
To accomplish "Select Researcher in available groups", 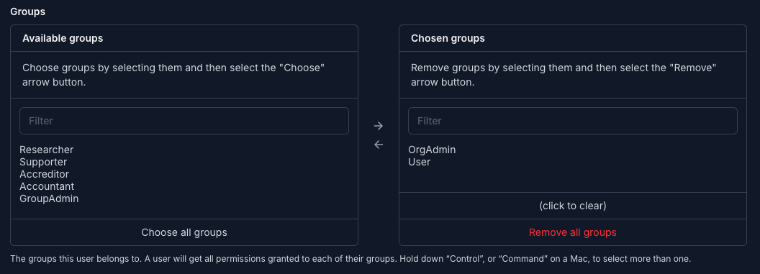I will (47, 150).
